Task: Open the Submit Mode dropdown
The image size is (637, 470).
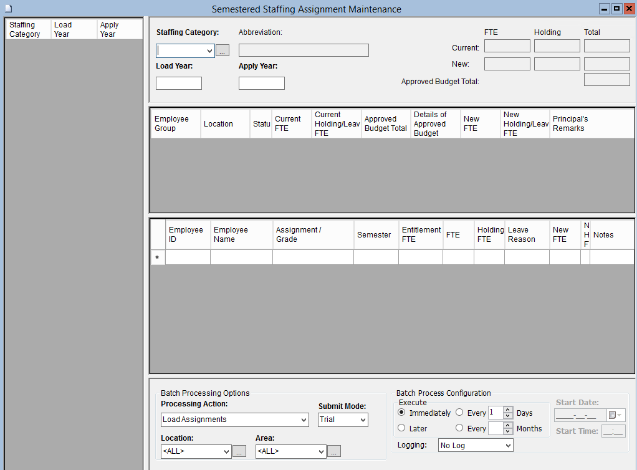Action: [x=363, y=420]
